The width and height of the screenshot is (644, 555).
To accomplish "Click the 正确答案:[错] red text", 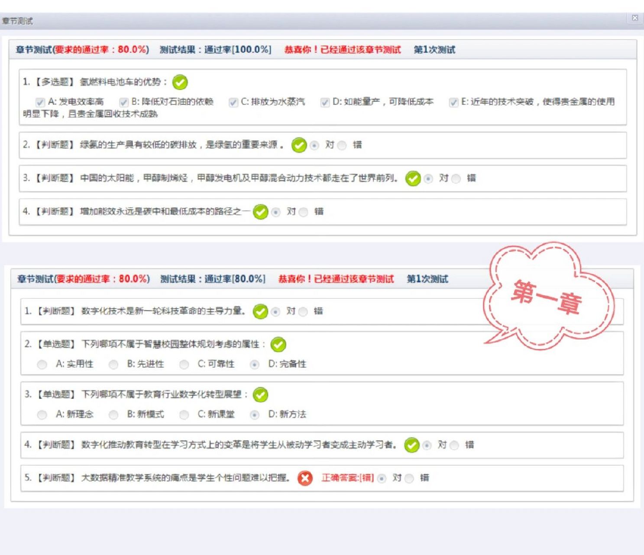I will tap(347, 478).
